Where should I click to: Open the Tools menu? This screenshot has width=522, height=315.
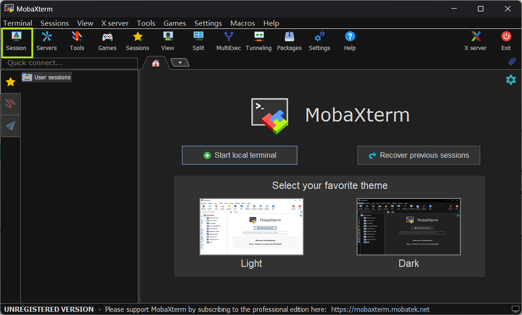[x=146, y=23]
